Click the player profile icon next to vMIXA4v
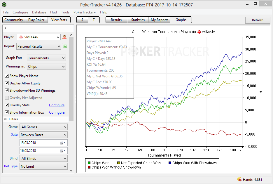 (x=64, y=37)
